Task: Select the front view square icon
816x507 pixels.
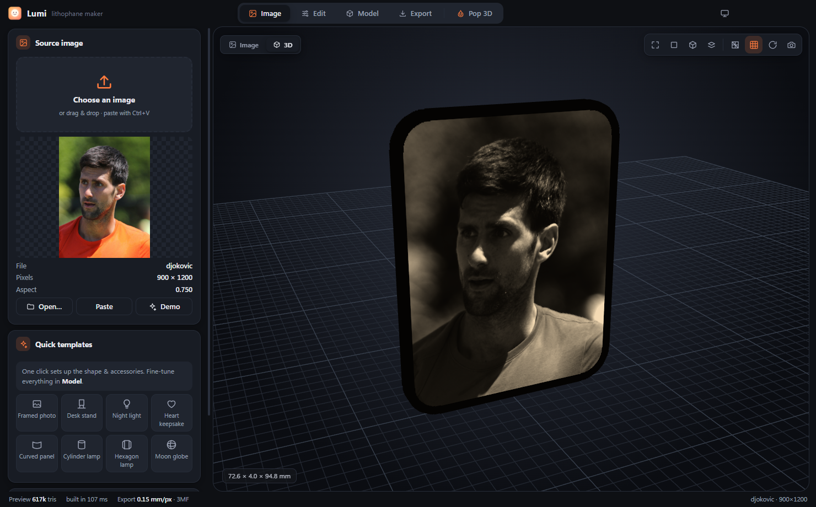Action: (674, 45)
